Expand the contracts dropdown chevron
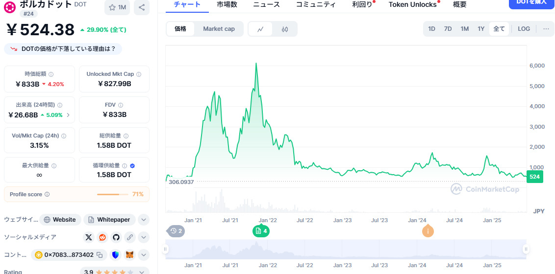Image resolution: width=555 pixels, height=274 pixels. [x=143, y=254]
